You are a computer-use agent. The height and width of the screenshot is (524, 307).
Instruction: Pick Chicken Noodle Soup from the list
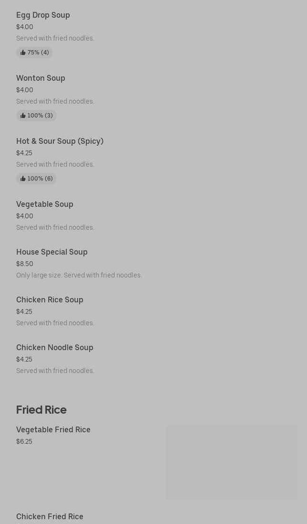(55, 348)
